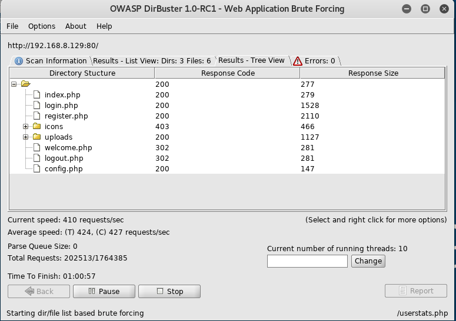Select logout.php in the tree
This screenshot has height=321, width=456.
click(64, 158)
